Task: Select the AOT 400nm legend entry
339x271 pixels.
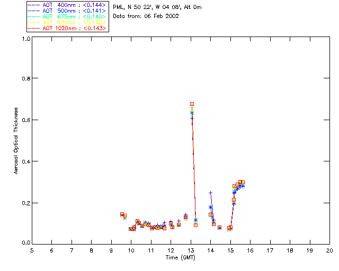Action: pos(67,5)
